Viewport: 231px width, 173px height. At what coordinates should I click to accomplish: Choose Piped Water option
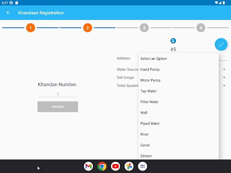[x=179, y=123]
